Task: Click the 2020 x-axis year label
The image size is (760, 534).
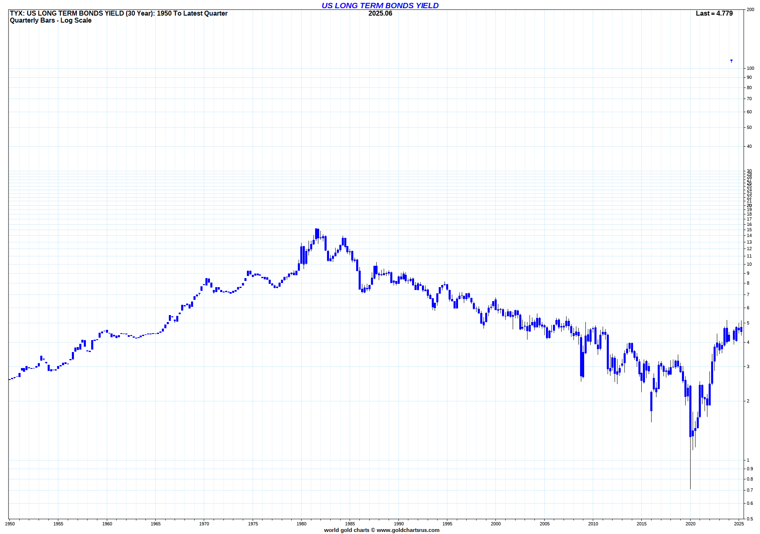Action: tap(691, 524)
